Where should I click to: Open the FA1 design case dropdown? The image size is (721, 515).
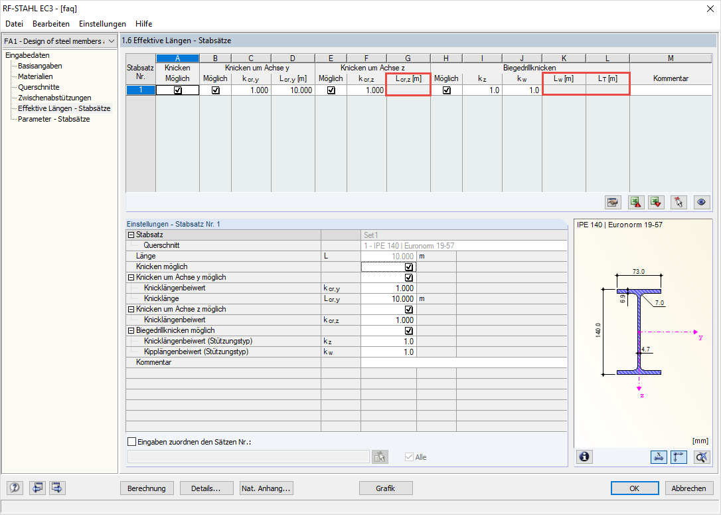(59, 41)
